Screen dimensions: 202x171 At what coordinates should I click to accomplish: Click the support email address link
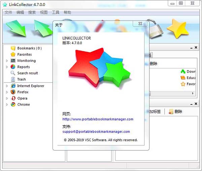coord(96,132)
